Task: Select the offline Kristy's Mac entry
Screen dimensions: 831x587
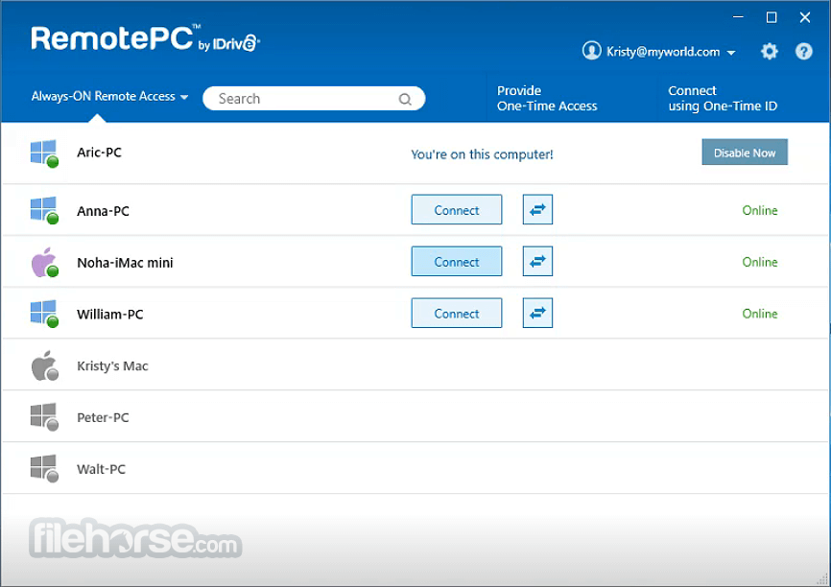Action: [112, 366]
